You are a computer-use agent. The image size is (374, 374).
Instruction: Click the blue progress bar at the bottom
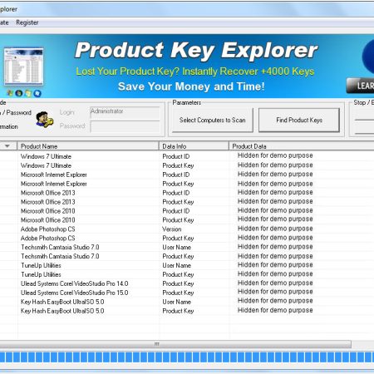pos(187,357)
